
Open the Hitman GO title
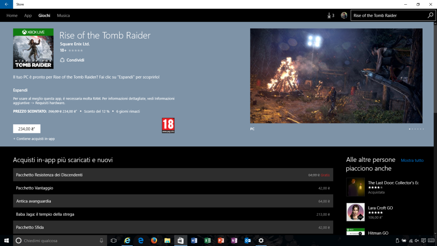pyautogui.click(x=378, y=233)
